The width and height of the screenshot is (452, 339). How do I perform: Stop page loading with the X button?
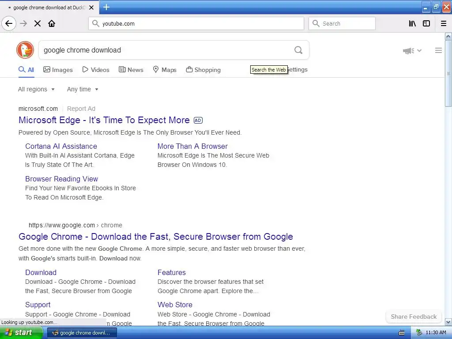[x=38, y=23]
